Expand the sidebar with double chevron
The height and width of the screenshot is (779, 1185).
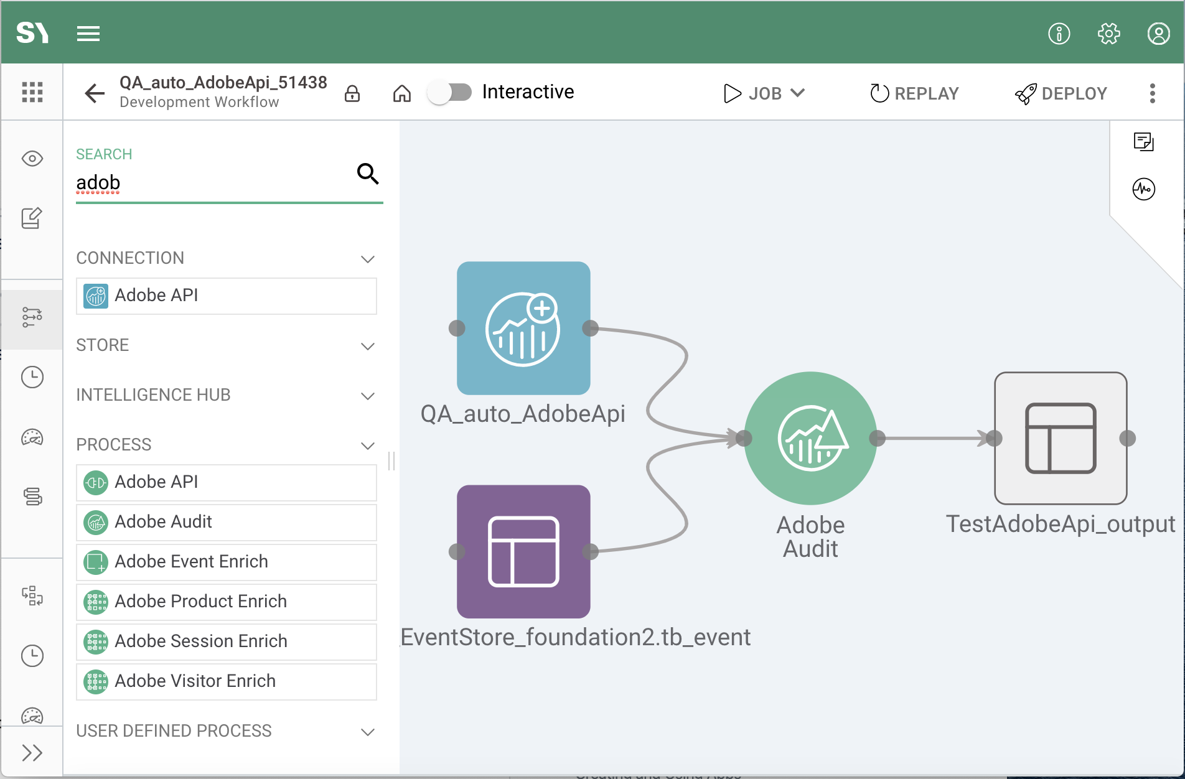pyautogui.click(x=32, y=753)
